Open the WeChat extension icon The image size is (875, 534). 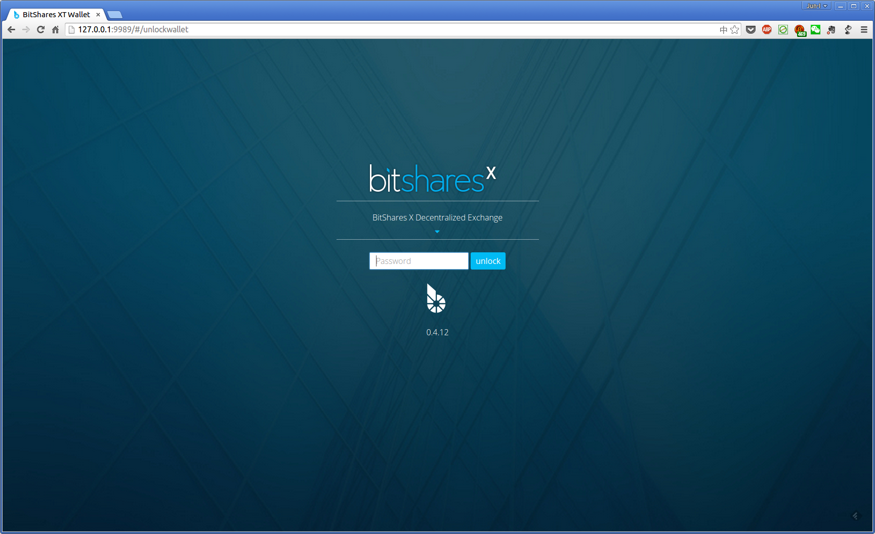(815, 30)
